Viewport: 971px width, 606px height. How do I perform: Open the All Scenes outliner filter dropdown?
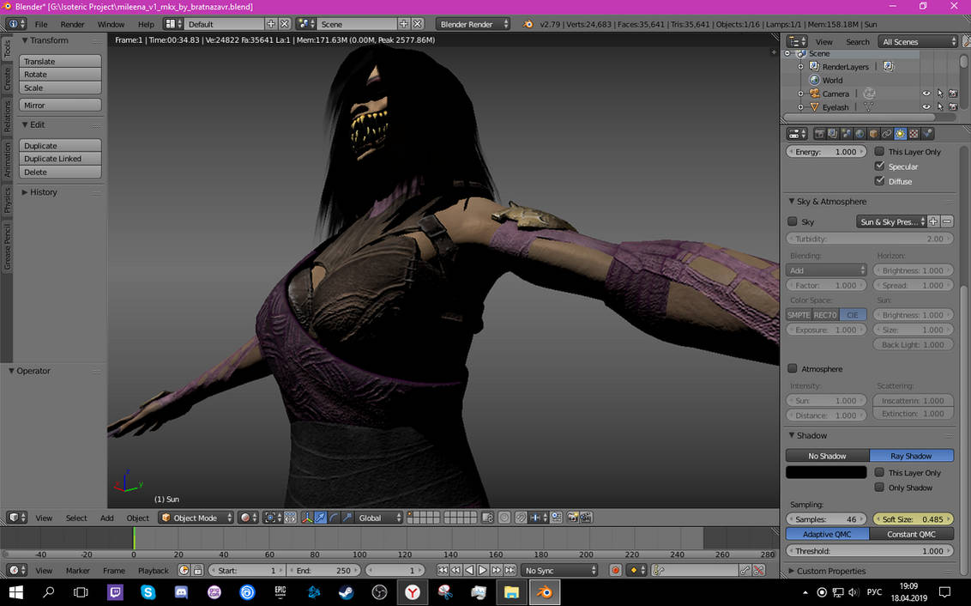coord(918,41)
